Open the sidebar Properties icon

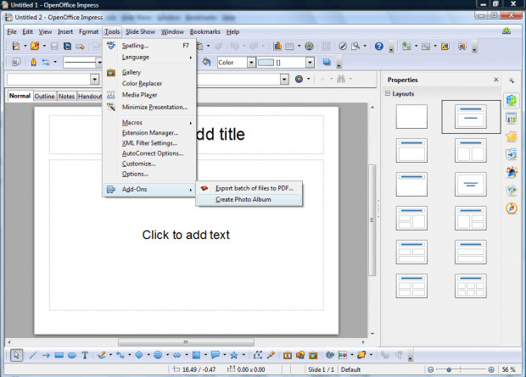[512, 100]
